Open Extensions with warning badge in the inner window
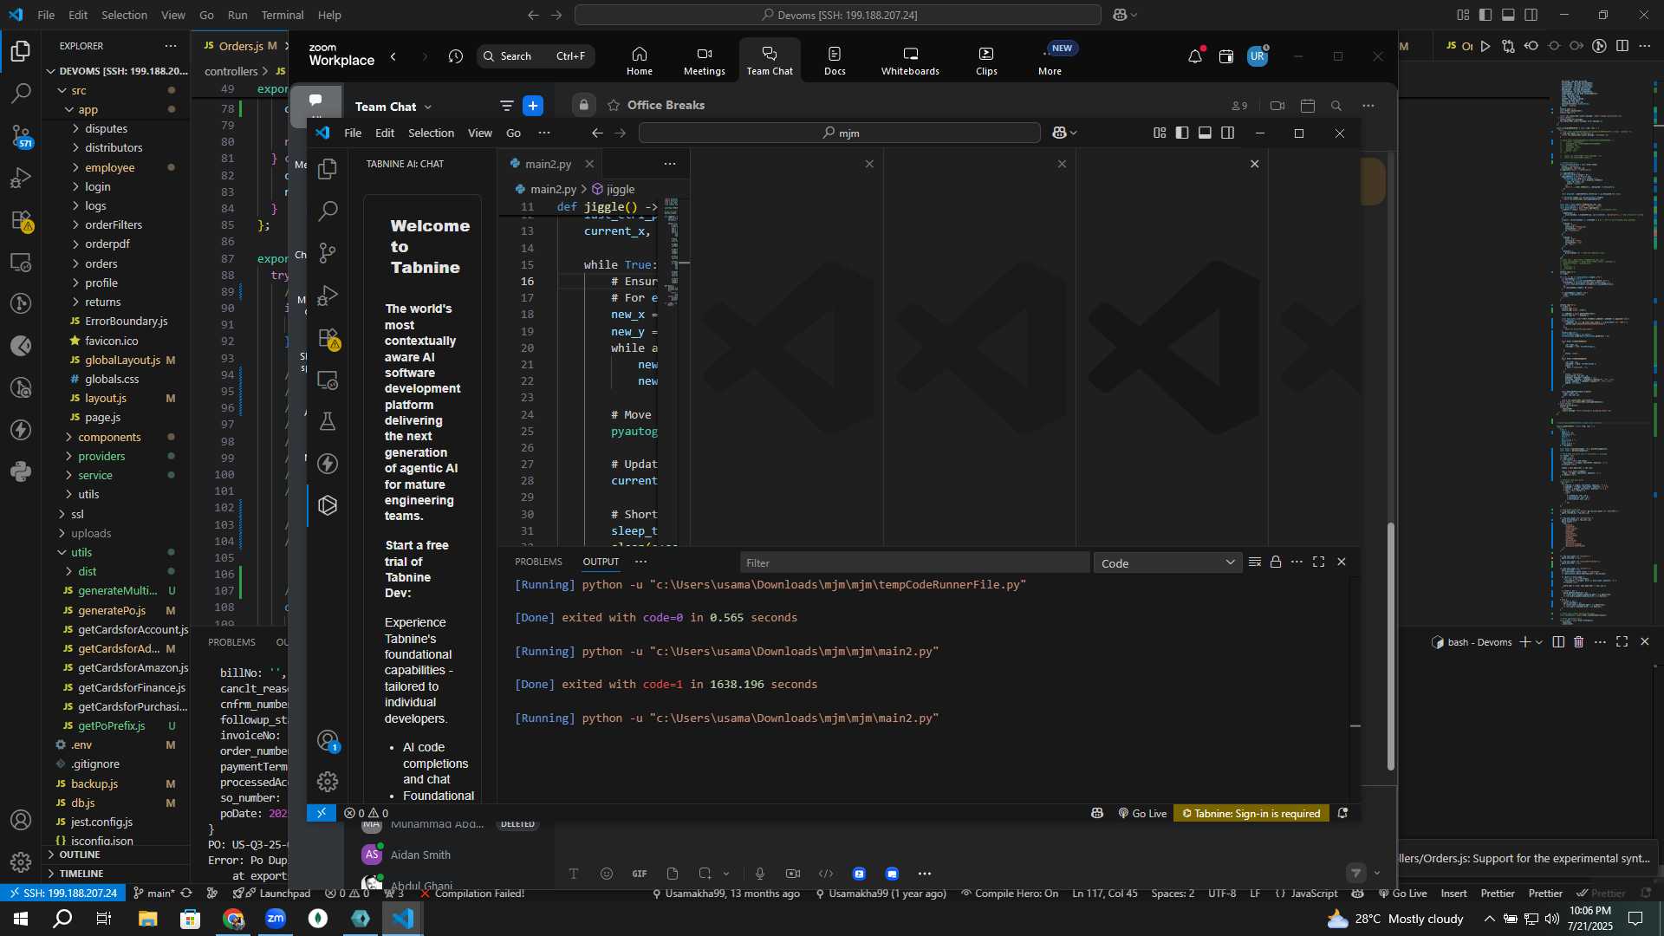Screen dimensions: 1664x936 click(328, 338)
